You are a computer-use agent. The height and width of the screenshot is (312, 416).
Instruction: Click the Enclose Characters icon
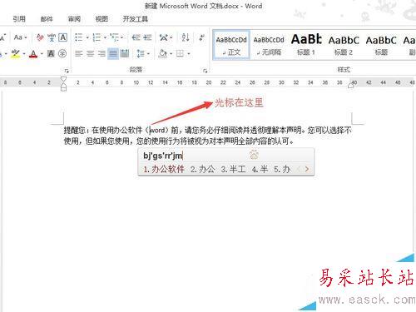point(62,53)
